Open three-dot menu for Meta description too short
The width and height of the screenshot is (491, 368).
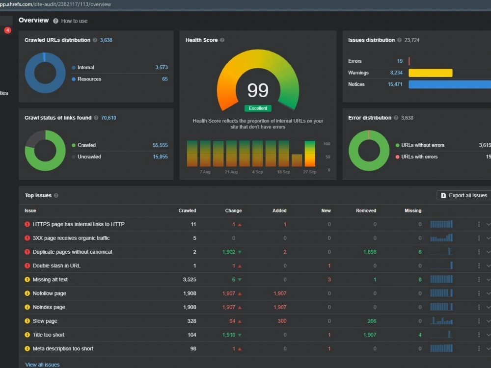(x=479, y=348)
